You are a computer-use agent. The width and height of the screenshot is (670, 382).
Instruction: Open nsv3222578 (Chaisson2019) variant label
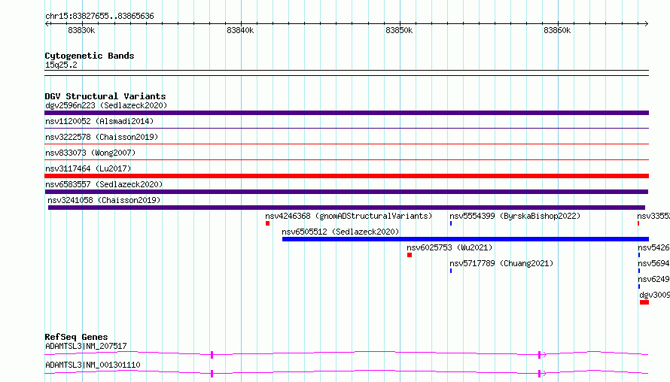[102, 137]
